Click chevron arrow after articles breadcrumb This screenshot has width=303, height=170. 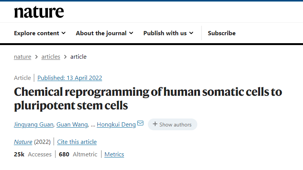pyautogui.click(x=65, y=57)
